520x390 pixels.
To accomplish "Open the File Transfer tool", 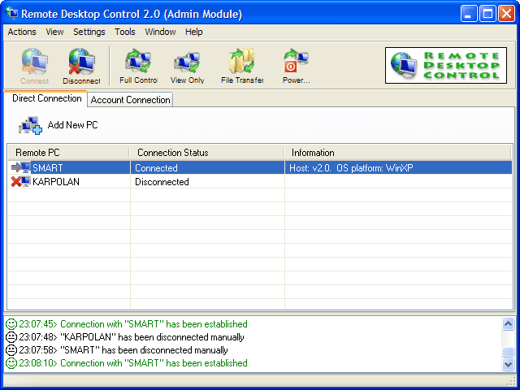I will point(242,67).
